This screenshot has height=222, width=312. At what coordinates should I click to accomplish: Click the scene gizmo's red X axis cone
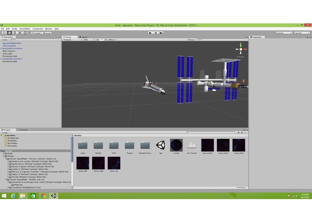point(245,49)
